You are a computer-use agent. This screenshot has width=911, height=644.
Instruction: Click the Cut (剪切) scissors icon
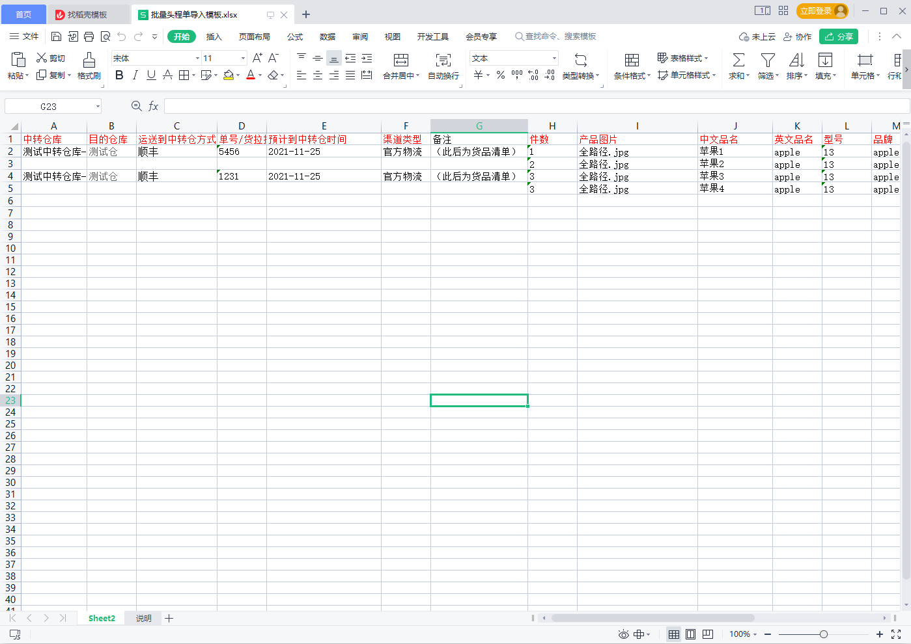coord(42,58)
